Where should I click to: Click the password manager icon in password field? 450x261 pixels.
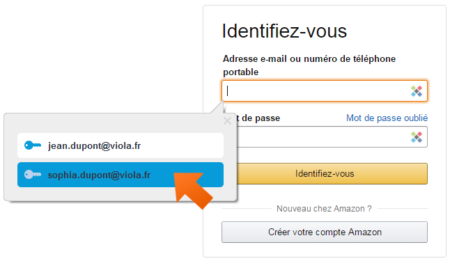417,137
